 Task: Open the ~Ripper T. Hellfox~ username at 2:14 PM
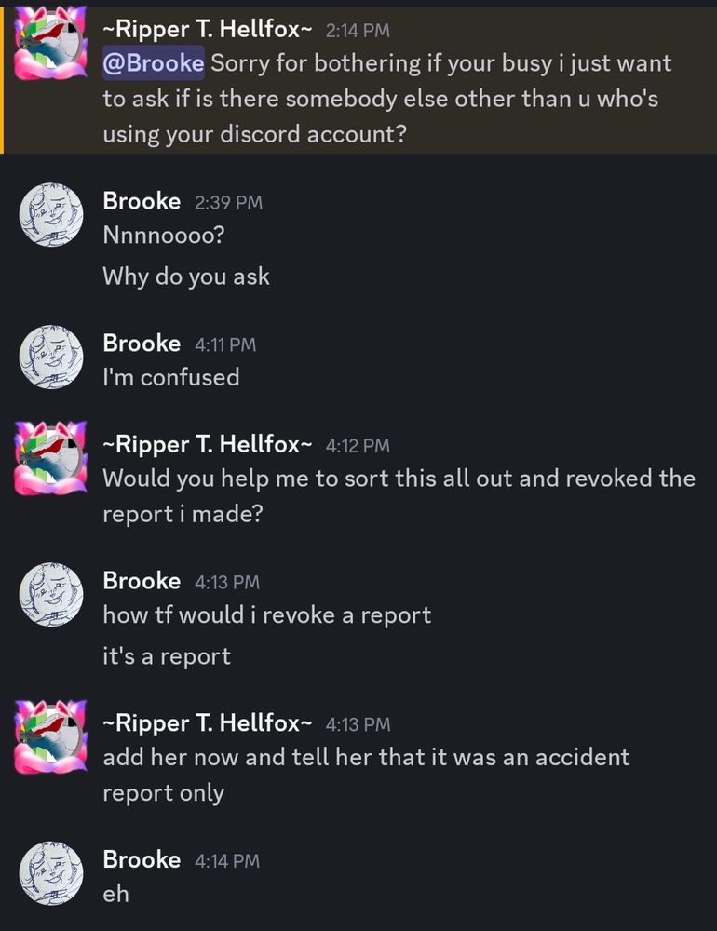click(208, 29)
